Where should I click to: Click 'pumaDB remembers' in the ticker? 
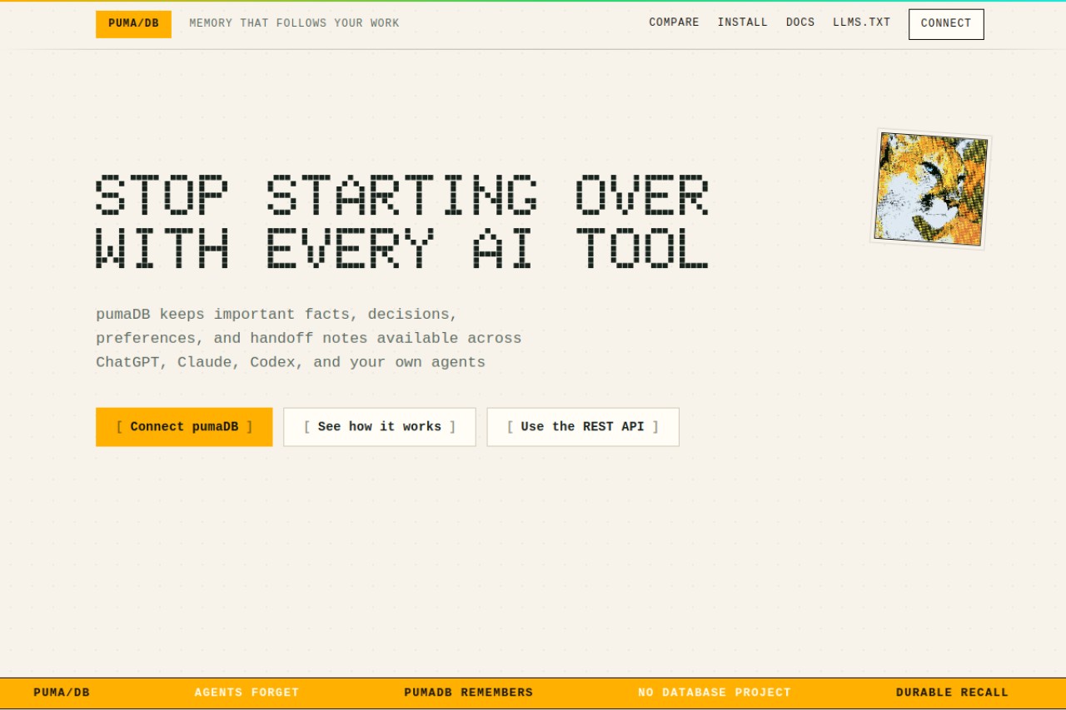(x=468, y=693)
